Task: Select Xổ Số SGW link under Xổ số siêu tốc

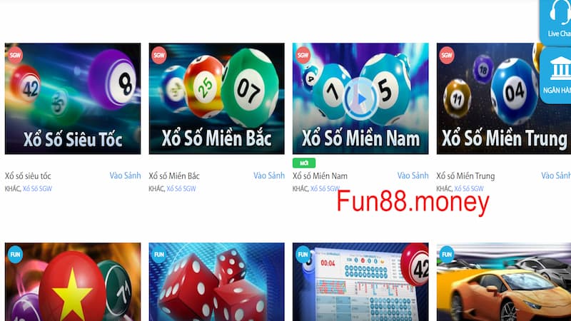Action: coord(37,188)
